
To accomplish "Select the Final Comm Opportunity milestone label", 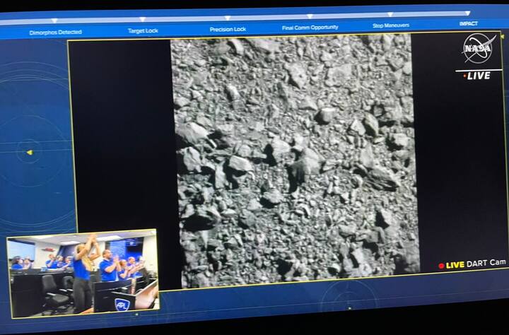I will [x=310, y=28].
